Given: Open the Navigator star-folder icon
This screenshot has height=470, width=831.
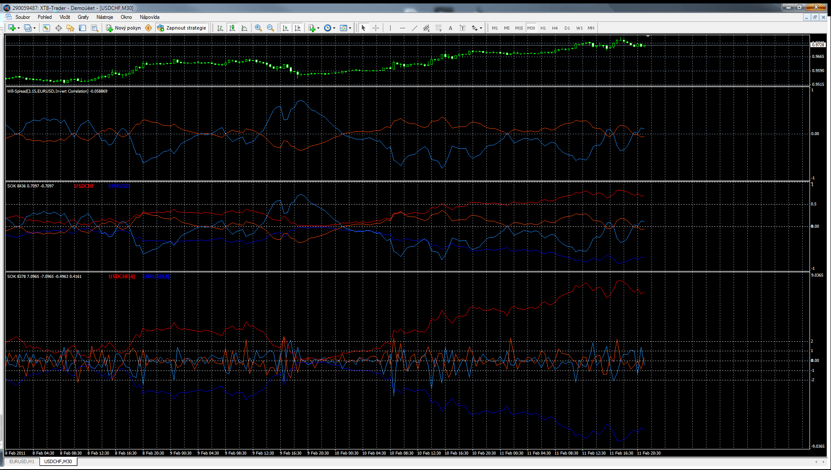Looking at the screenshot, I should pyautogui.click(x=70, y=28).
